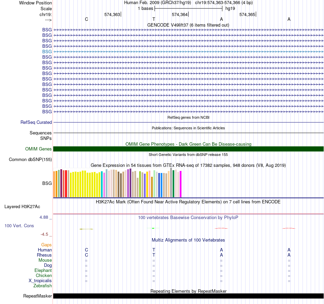
Task: Click the dark green OMIM Genes bar
Action: click(188, 149)
